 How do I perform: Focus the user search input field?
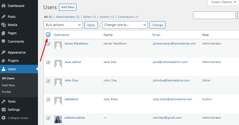pyautogui.click(x=214, y=15)
